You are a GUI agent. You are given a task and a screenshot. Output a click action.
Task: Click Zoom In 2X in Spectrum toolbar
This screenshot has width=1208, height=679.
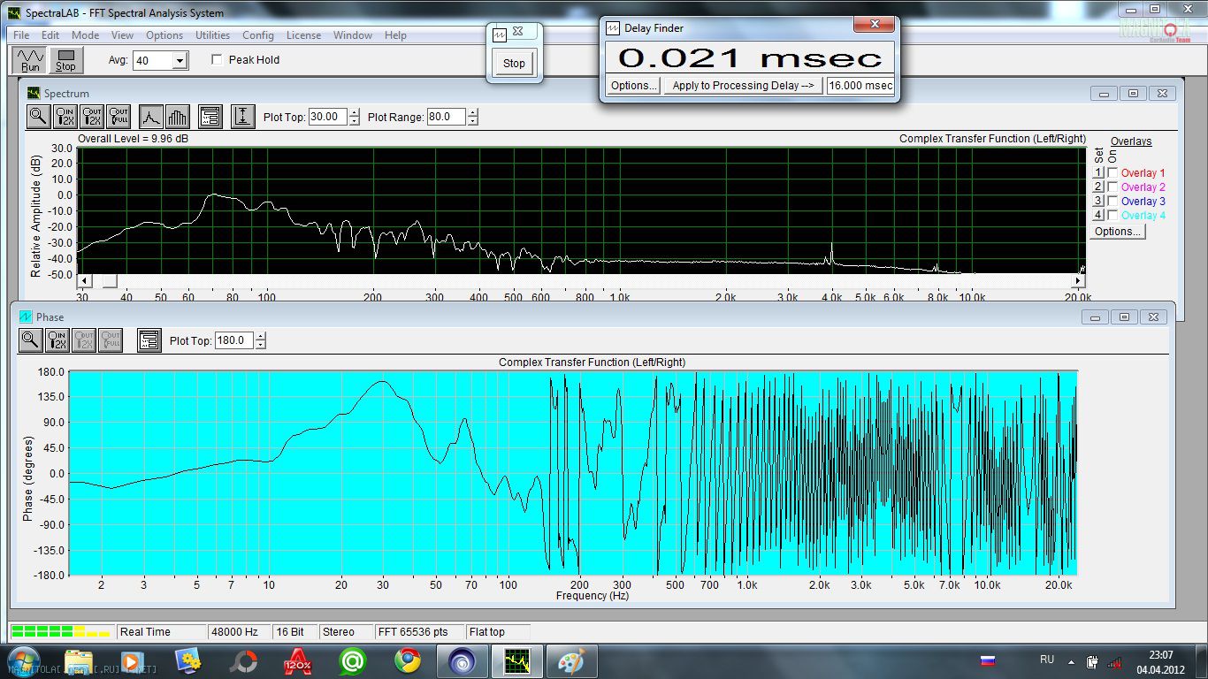click(x=65, y=116)
